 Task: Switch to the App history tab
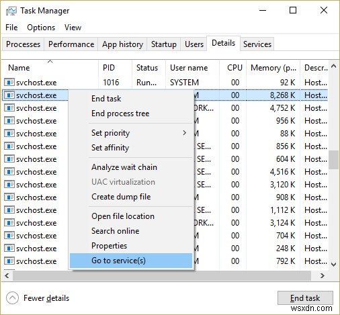[x=122, y=44]
